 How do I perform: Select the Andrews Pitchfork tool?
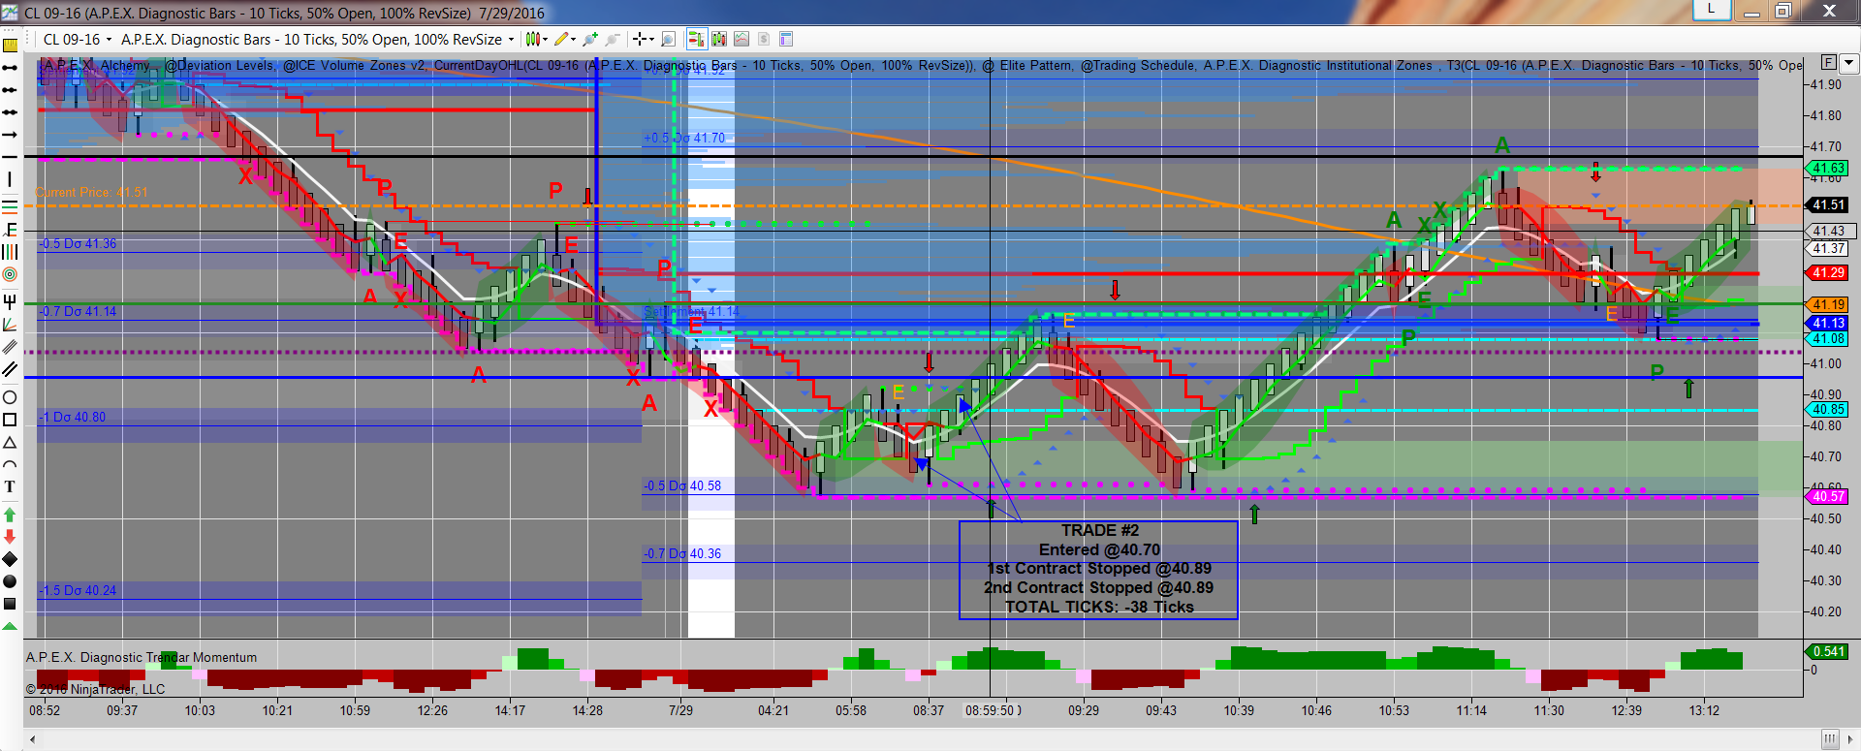(x=10, y=301)
